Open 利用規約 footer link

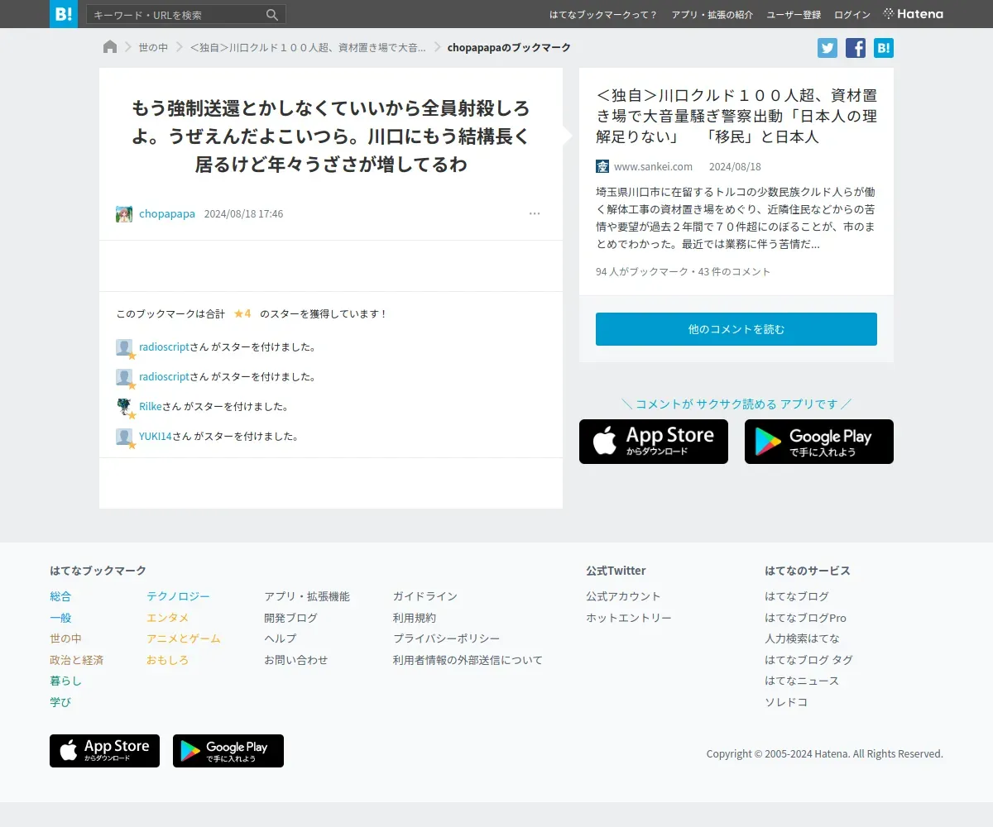[414, 618]
